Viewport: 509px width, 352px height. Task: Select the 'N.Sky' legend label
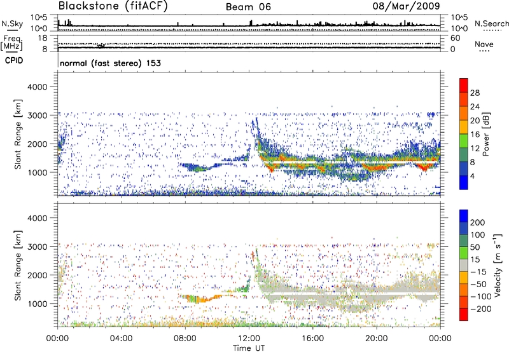coord(12,24)
